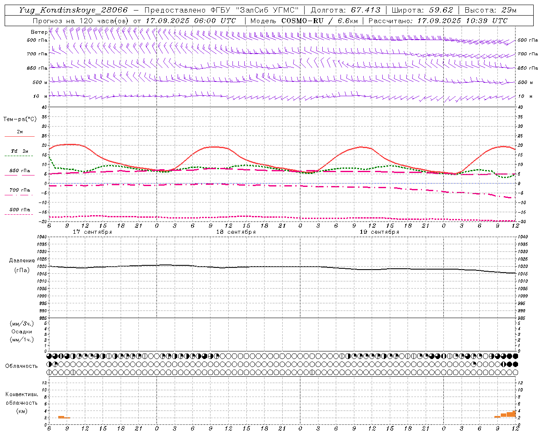Click the orange convective bar on 17 September
This screenshot has height=432, width=540.
pos(62,417)
